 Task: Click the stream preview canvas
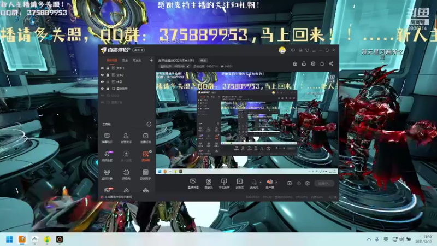(247, 123)
